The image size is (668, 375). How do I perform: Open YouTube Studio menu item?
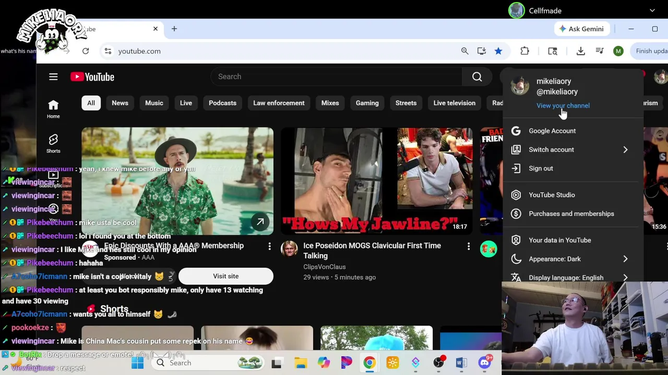tap(572, 195)
